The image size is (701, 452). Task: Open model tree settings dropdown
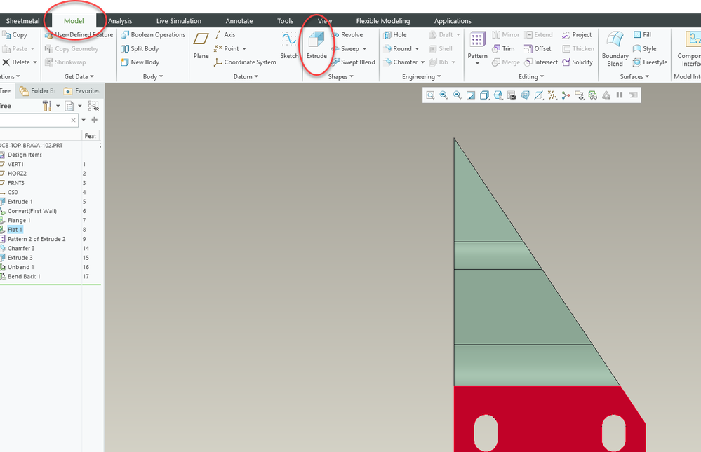click(x=58, y=107)
